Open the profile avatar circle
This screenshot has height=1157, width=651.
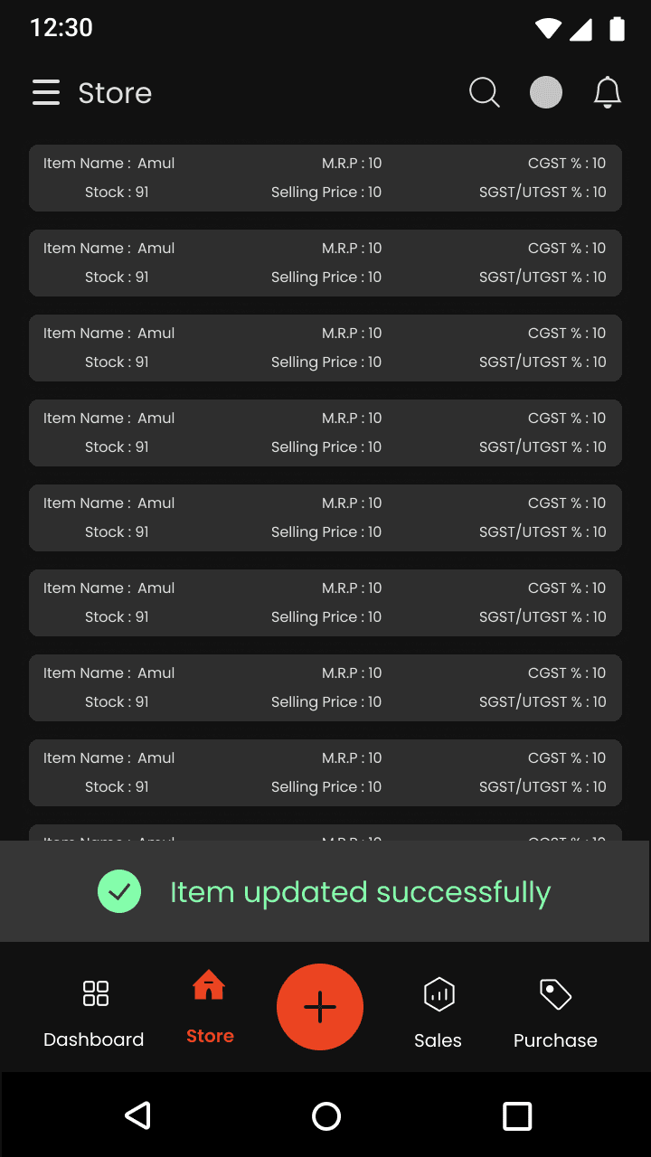pos(546,92)
